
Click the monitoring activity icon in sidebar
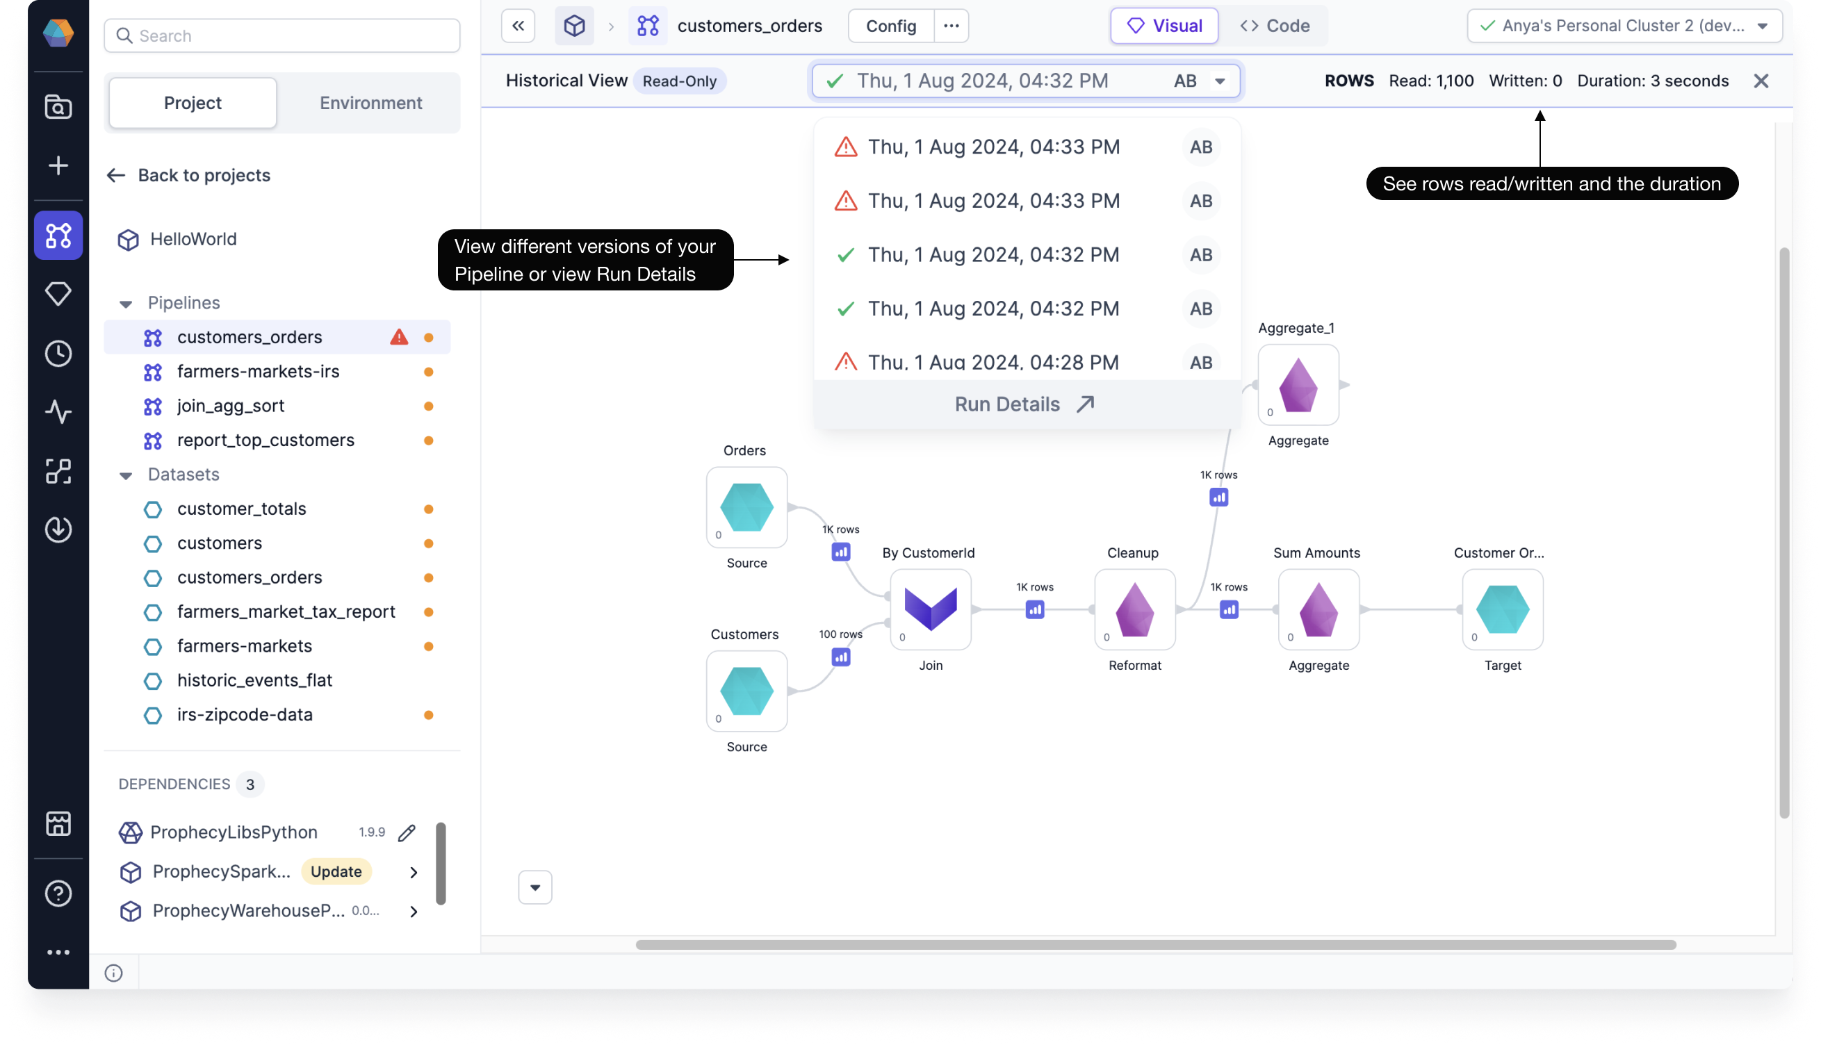click(58, 413)
